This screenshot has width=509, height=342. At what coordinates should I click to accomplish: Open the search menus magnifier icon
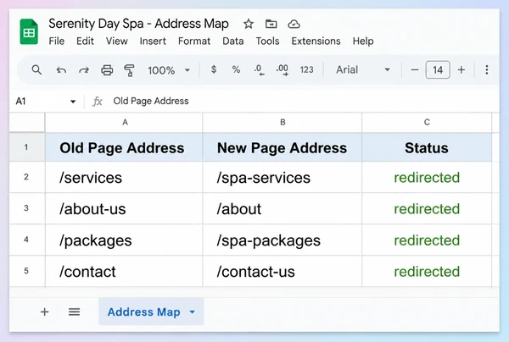point(36,69)
